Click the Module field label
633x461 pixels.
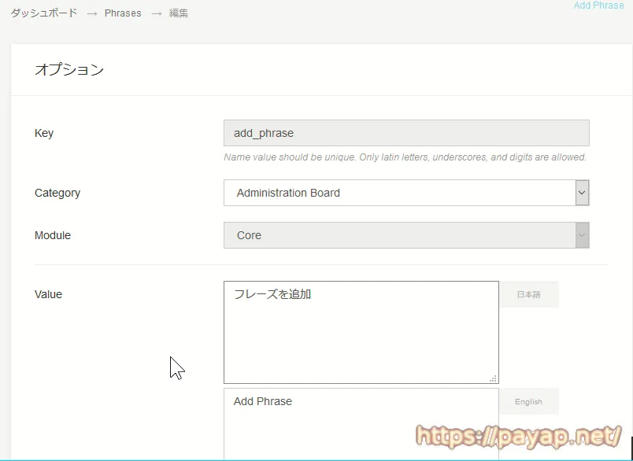click(53, 235)
